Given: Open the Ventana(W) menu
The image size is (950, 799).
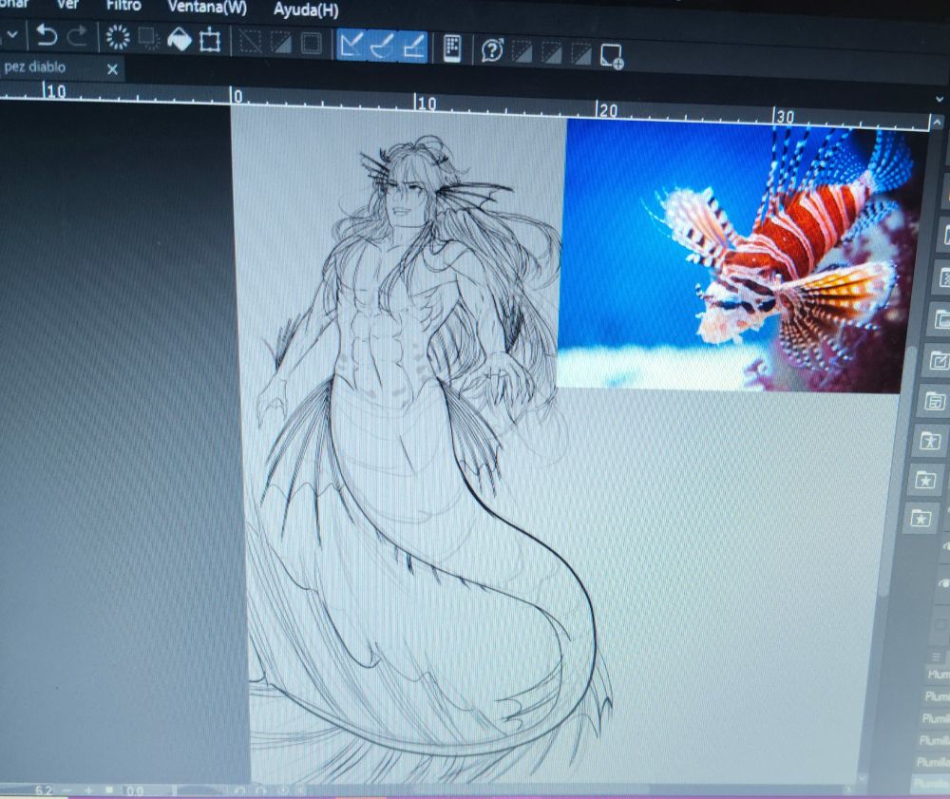Looking at the screenshot, I should (207, 8).
